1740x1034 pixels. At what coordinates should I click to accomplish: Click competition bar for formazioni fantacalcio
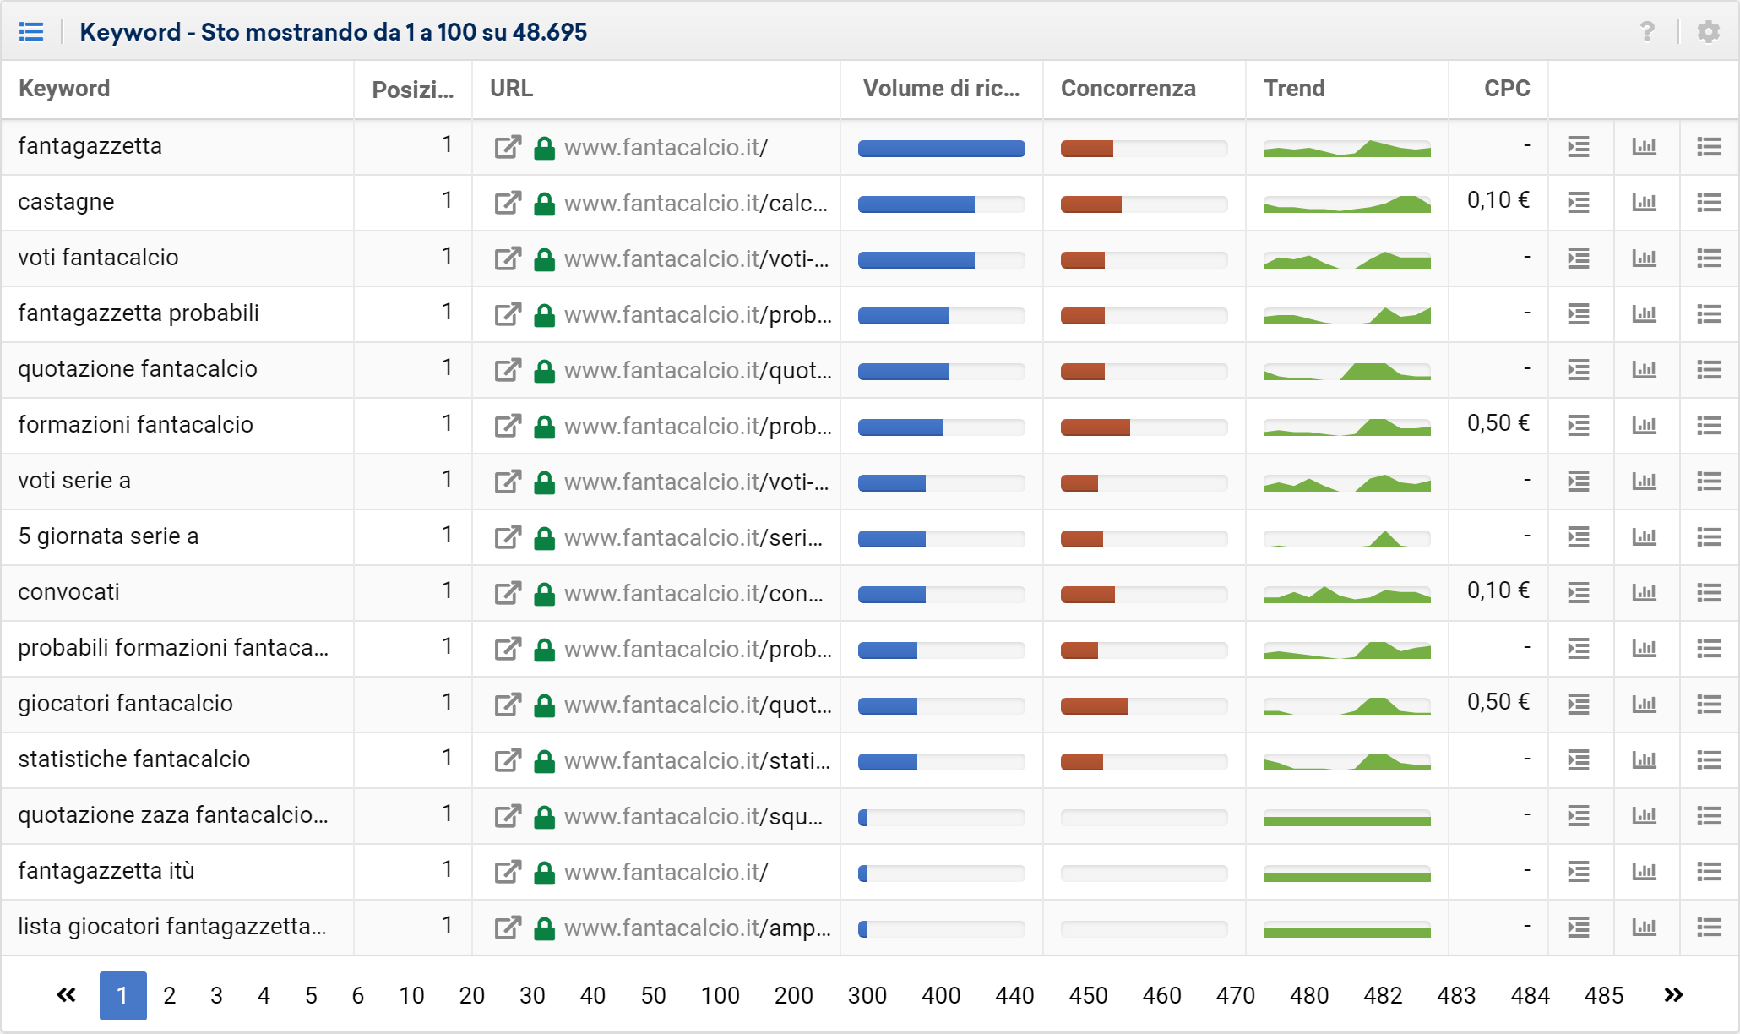click(1144, 427)
